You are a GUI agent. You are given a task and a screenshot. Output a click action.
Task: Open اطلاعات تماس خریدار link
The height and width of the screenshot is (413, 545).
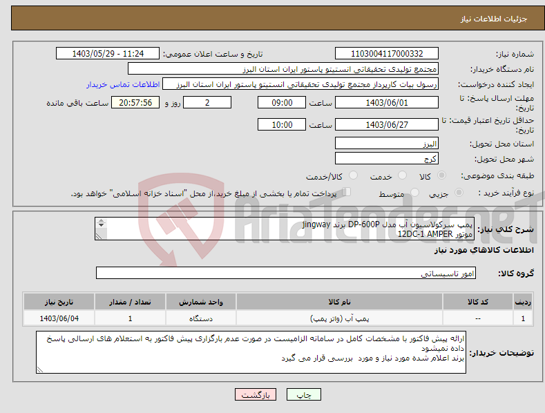click(123, 84)
